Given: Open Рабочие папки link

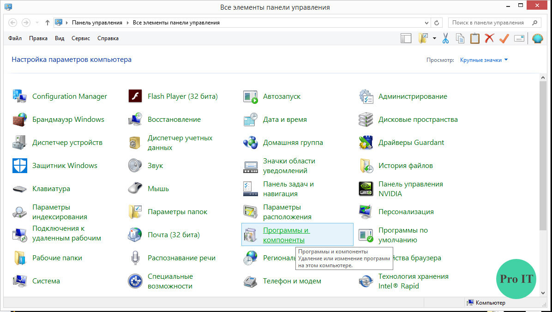Looking at the screenshot, I should (x=57, y=258).
